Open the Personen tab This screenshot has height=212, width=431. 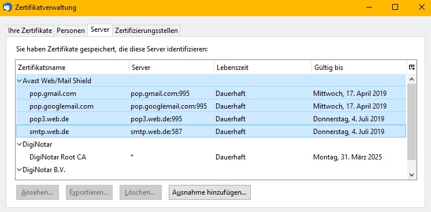coord(70,31)
